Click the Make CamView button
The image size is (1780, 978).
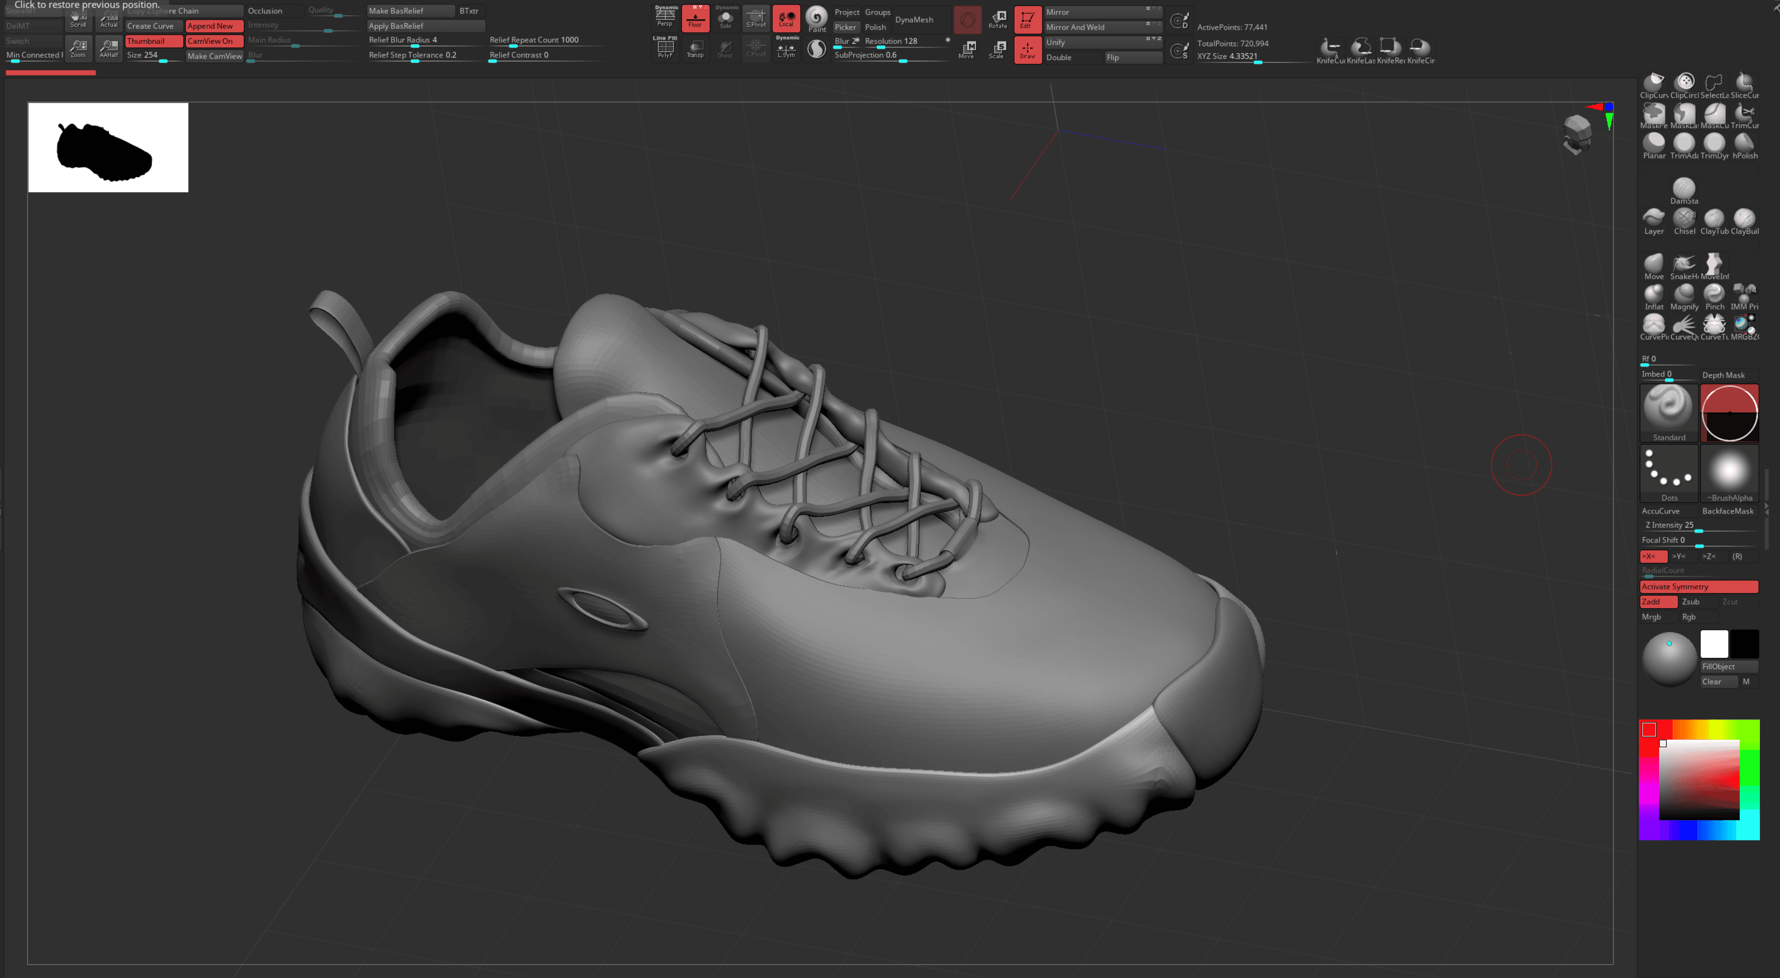[214, 56]
